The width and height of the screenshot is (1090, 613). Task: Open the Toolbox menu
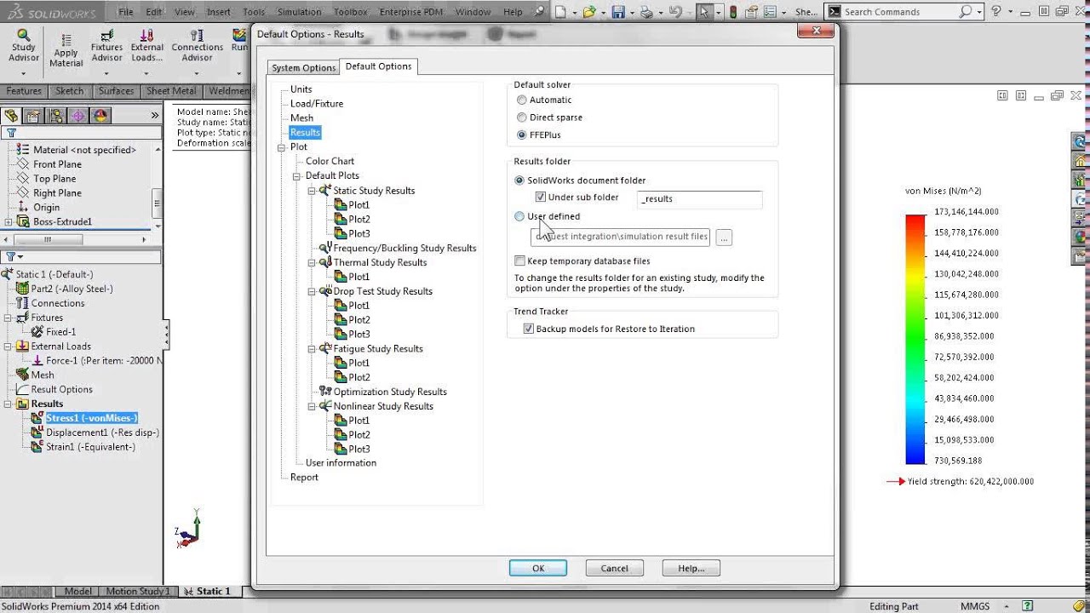point(350,12)
